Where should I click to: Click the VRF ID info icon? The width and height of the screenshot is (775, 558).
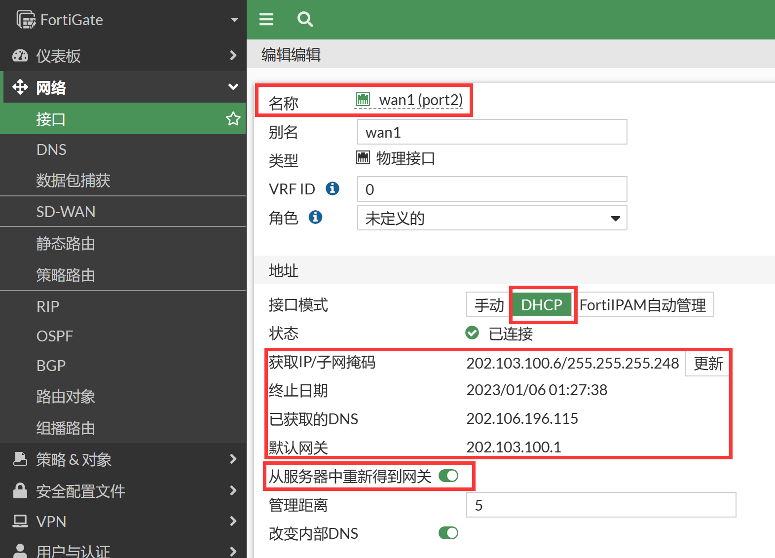pyautogui.click(x=332, y=188)
